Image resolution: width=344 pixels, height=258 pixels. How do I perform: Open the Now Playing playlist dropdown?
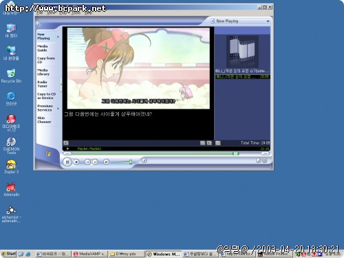(268, 21)
